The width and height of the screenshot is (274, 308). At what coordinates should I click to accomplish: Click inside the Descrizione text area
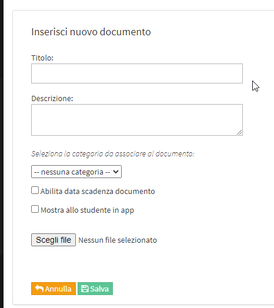(x=137, y=120)
